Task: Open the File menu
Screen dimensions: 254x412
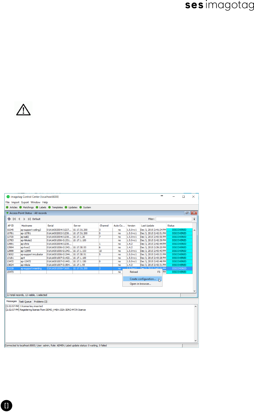Action: click(8, 202)
